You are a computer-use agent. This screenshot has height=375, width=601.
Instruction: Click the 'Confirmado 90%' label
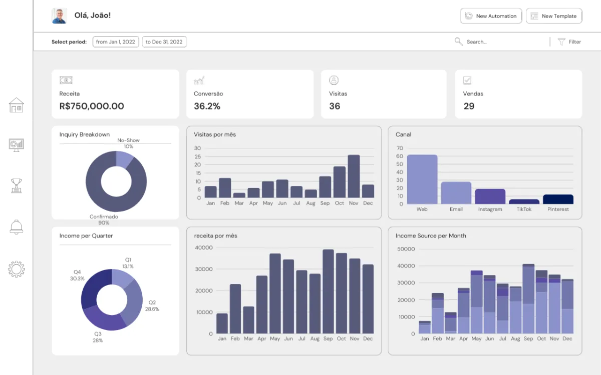coord(104,219)
